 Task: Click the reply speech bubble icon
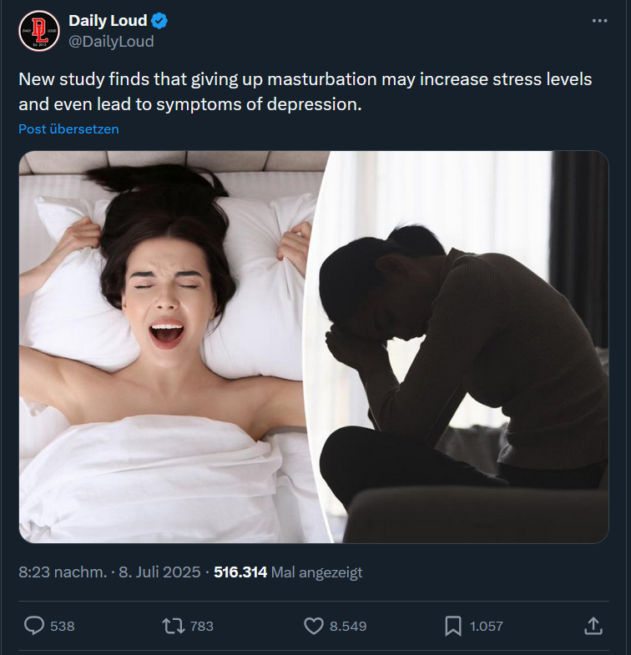click(34, 626)
